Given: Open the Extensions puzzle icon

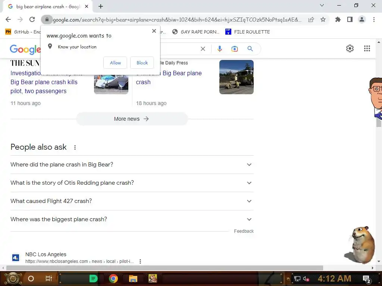Looking at the screenshot, I should pos(338,19).
